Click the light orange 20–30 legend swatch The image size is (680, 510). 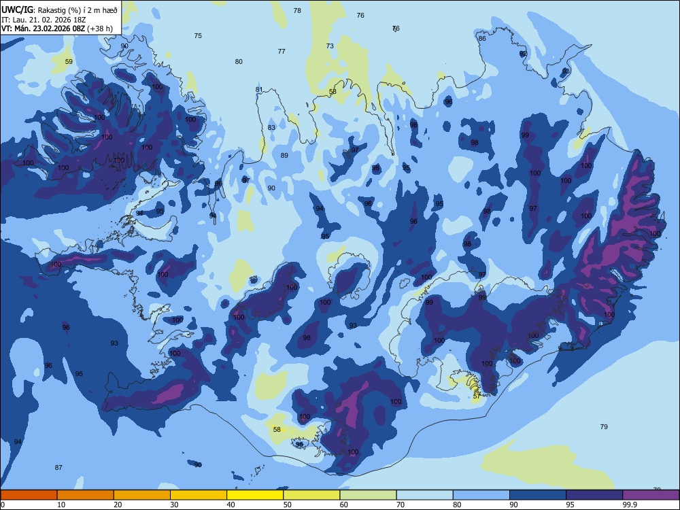pos(142,495)
